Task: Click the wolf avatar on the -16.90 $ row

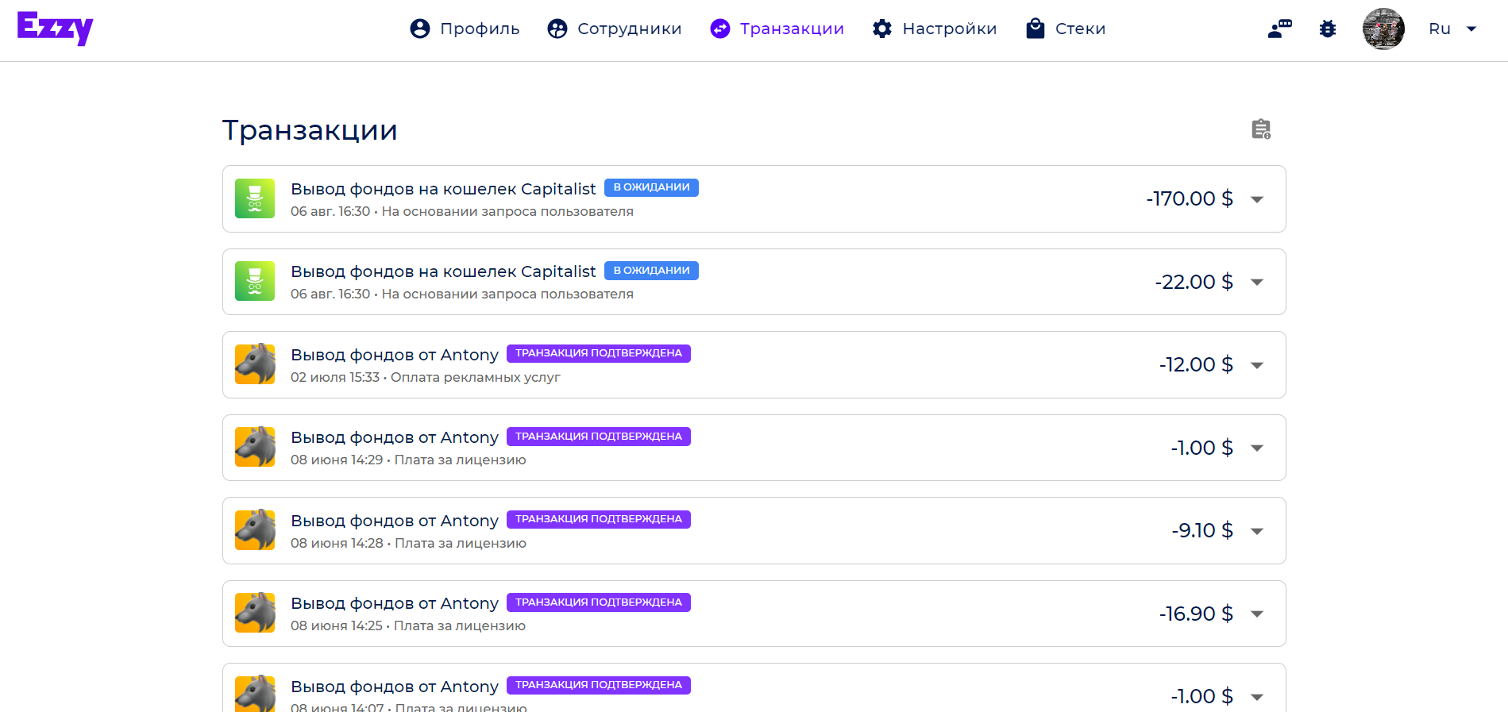Action: [255, 613]
